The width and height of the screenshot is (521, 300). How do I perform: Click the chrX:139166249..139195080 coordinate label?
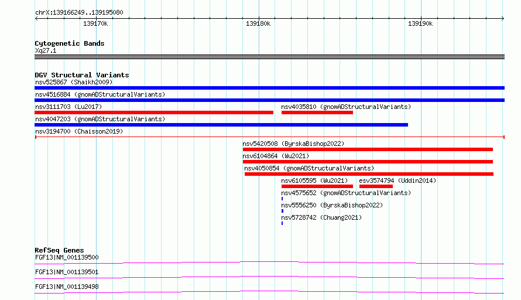(x=79, y=13)
